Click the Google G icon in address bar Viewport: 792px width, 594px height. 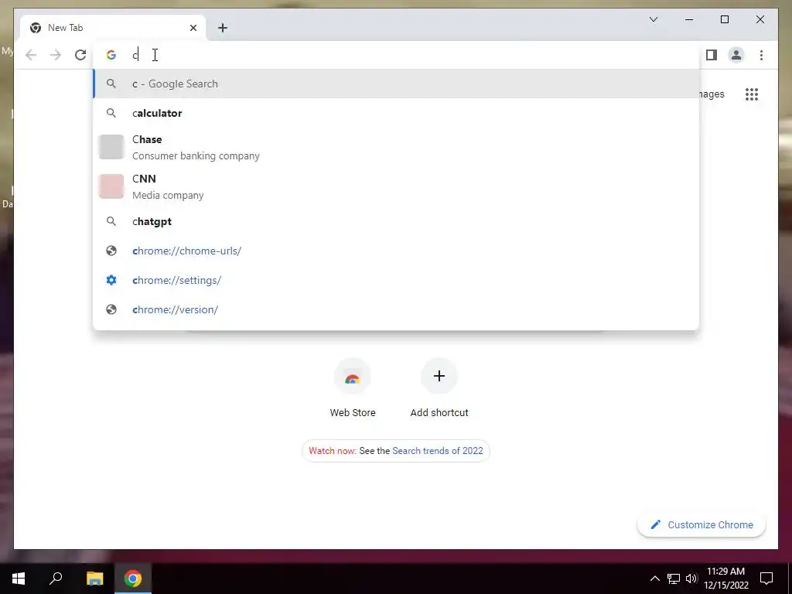coord(111,55)
